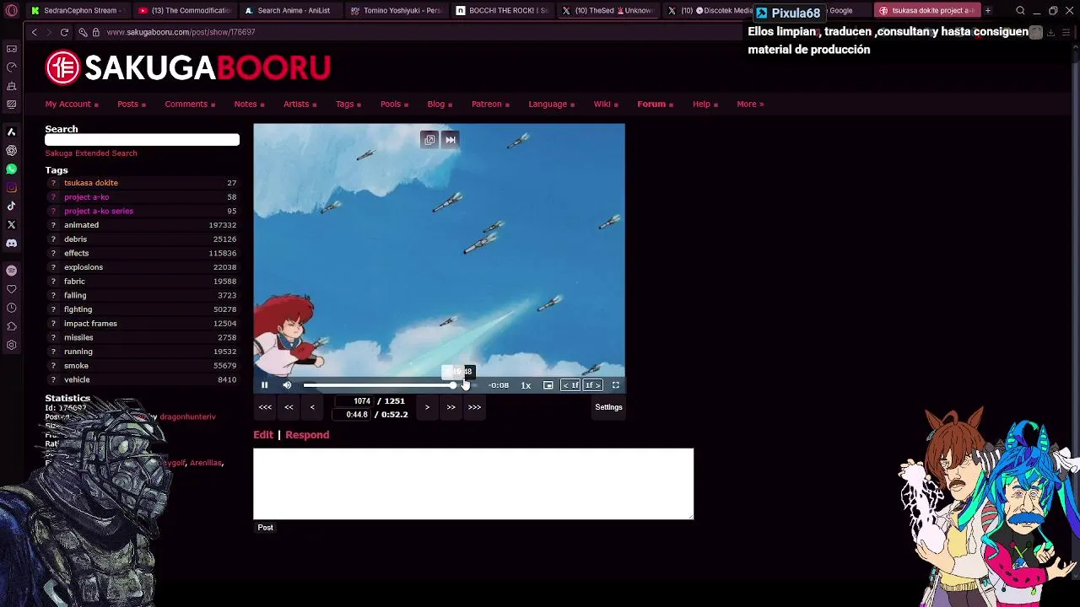The width and height of the screenshot is (1080, 607).
Task: Focus the Search input box
Action: (x=142, y=140)
